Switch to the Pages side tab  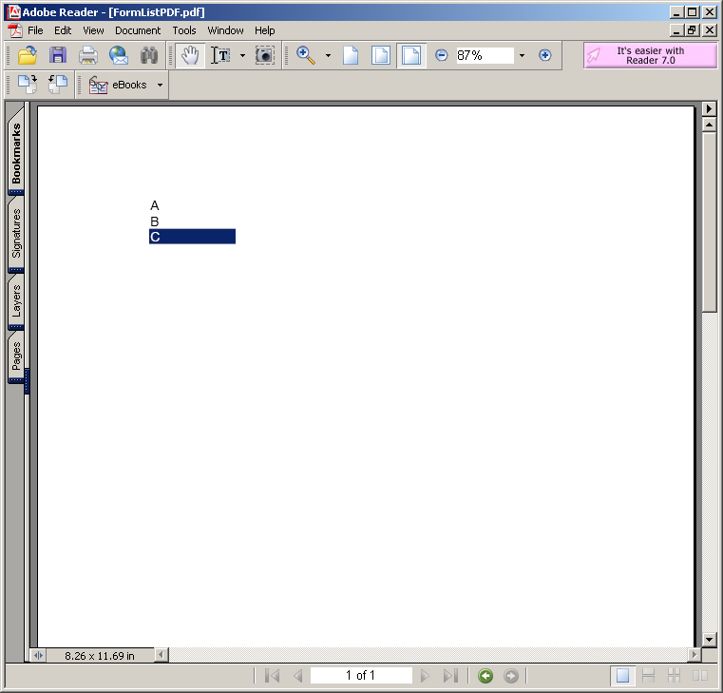coord(16,356)
